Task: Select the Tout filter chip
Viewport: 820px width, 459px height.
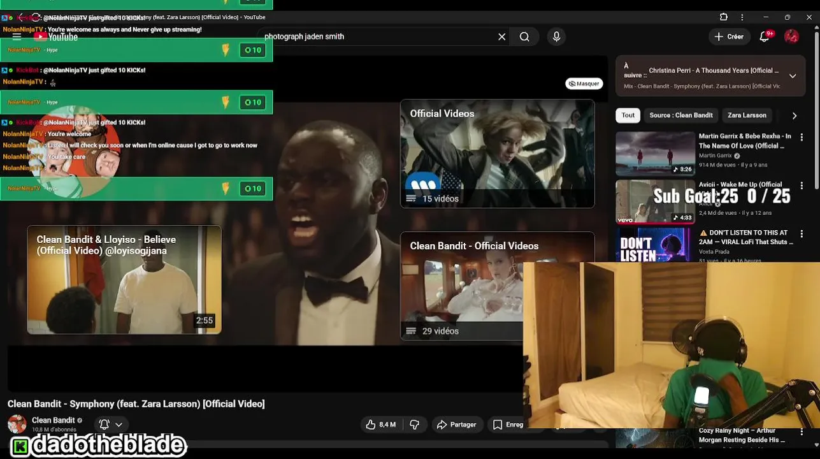Action: click(628, 115)
